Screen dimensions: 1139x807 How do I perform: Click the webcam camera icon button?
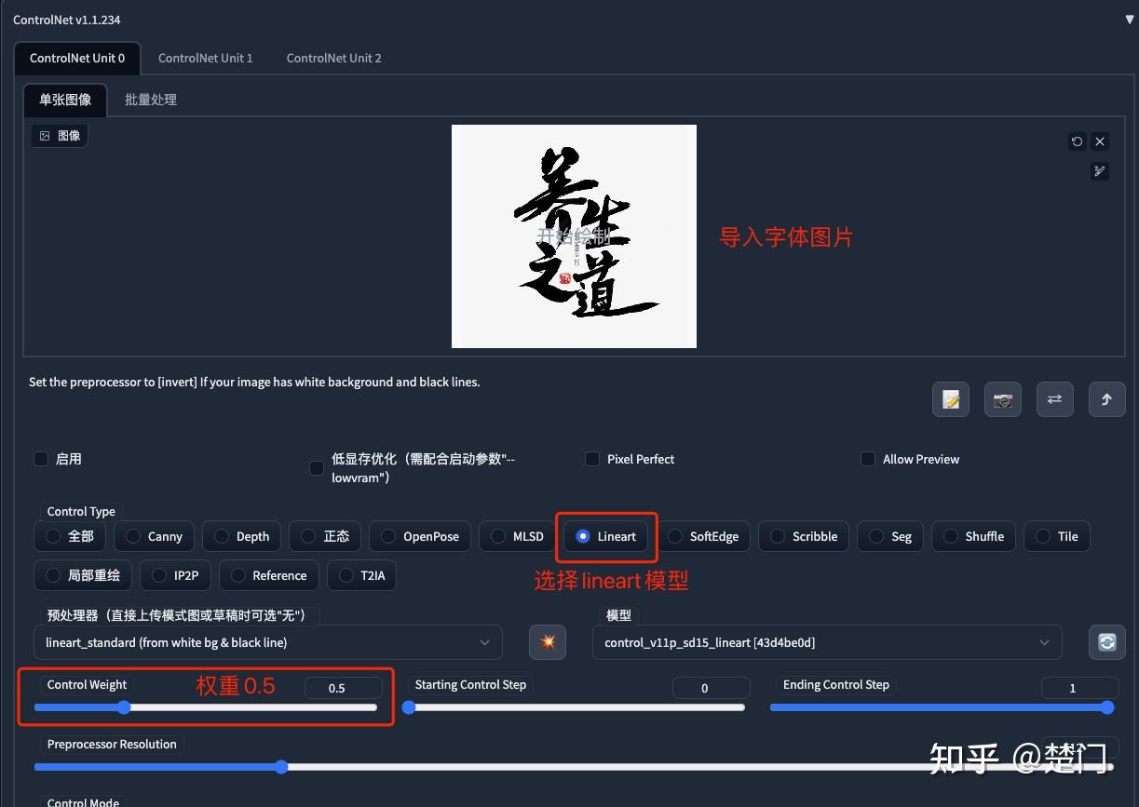[x=1003, y=399]
